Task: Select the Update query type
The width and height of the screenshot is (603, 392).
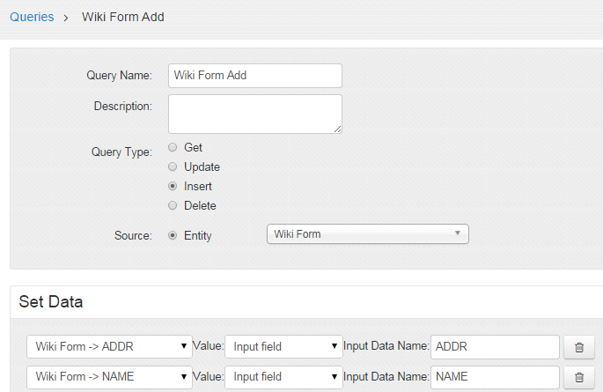Action: (173, 166)
